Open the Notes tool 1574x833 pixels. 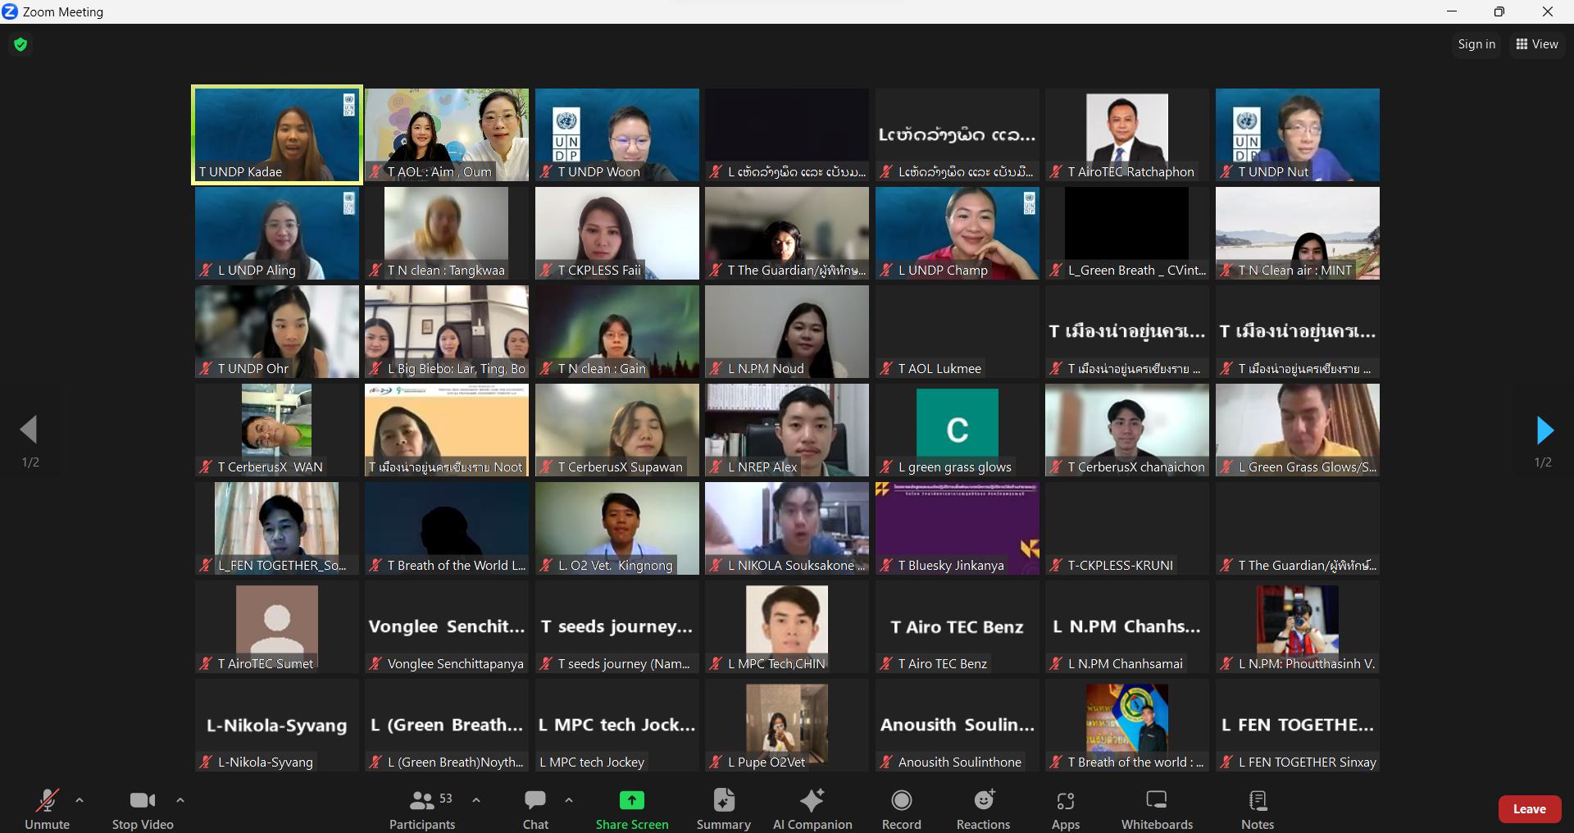point(1257,800)
